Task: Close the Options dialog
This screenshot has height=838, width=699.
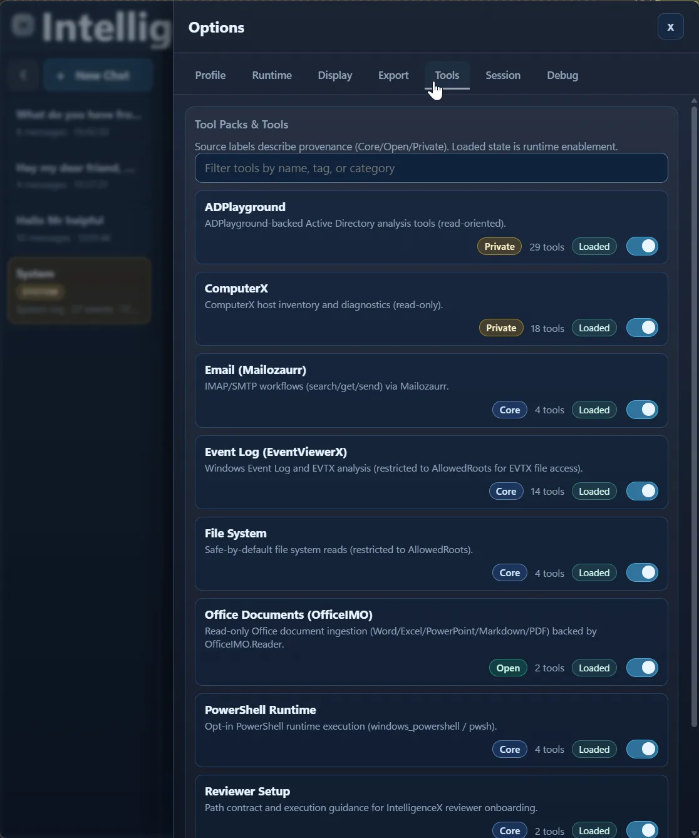Action: point(670,26)
